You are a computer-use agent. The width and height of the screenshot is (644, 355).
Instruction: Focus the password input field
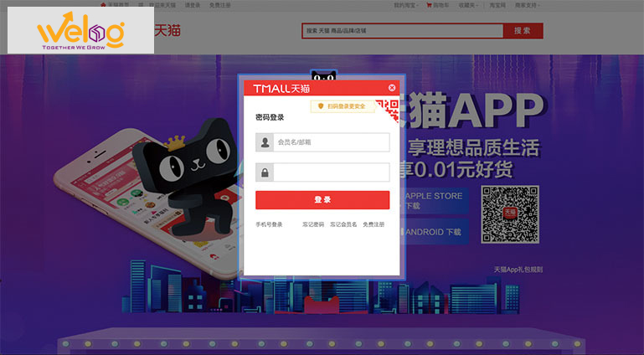[x=332, y=172]
